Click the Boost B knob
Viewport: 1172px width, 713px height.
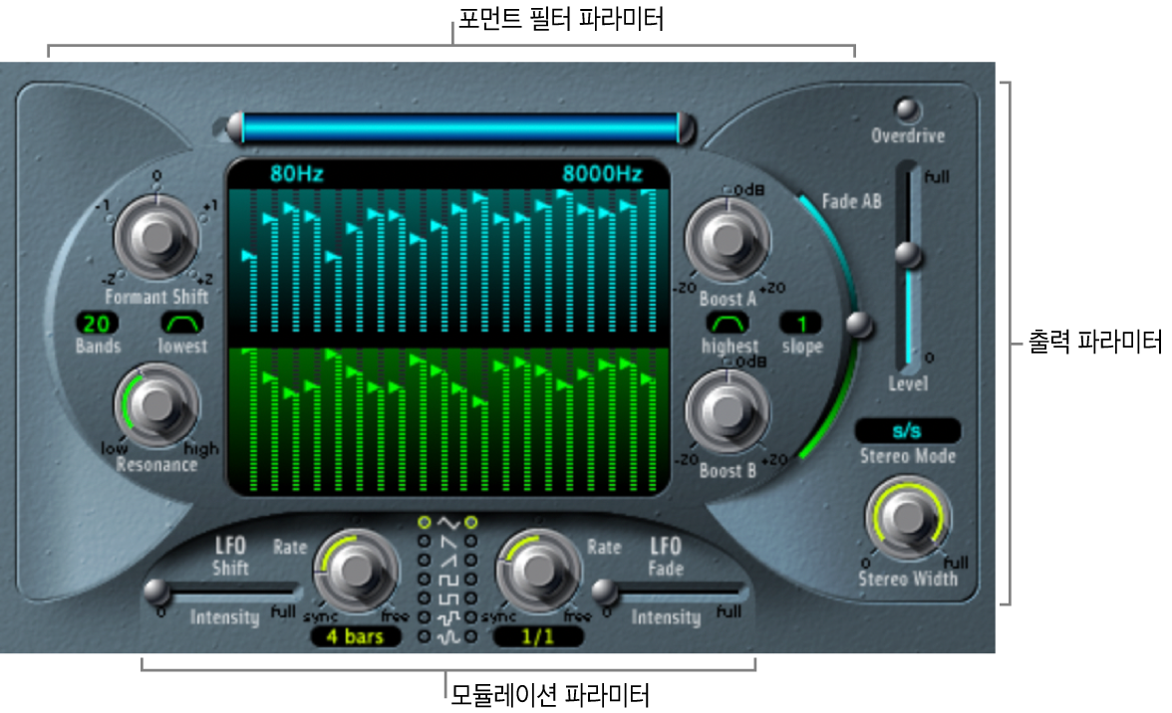point(728,409)
